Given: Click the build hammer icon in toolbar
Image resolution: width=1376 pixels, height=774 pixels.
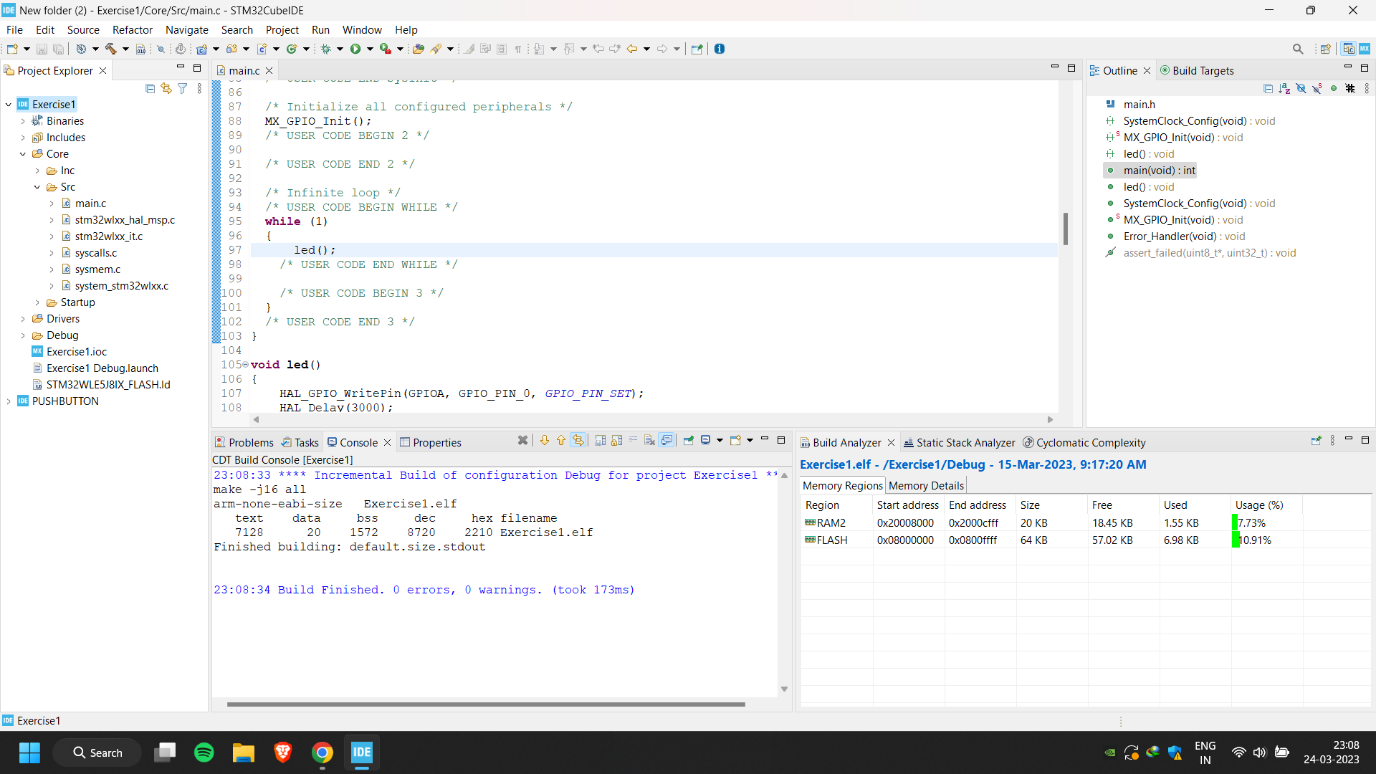Looking at the screenshot, I should coord(111,49).
